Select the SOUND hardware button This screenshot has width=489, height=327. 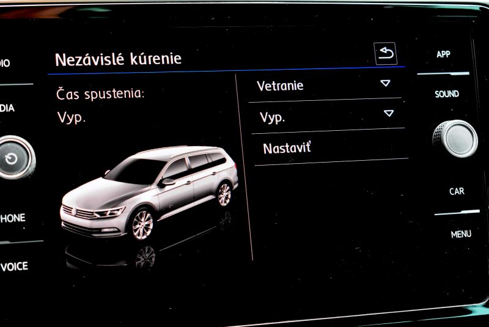click(x=447, y=94)
